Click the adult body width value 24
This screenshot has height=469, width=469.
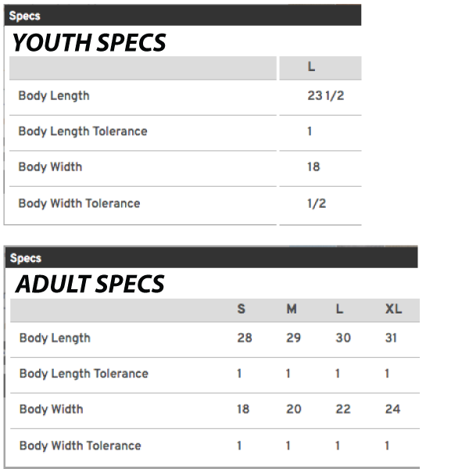(x=392, y=409)
